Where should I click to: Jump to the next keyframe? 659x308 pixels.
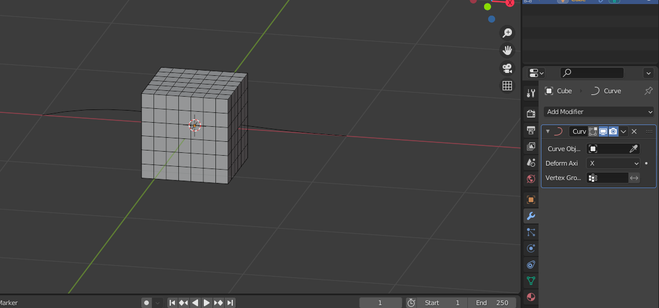tap(218, 303)
